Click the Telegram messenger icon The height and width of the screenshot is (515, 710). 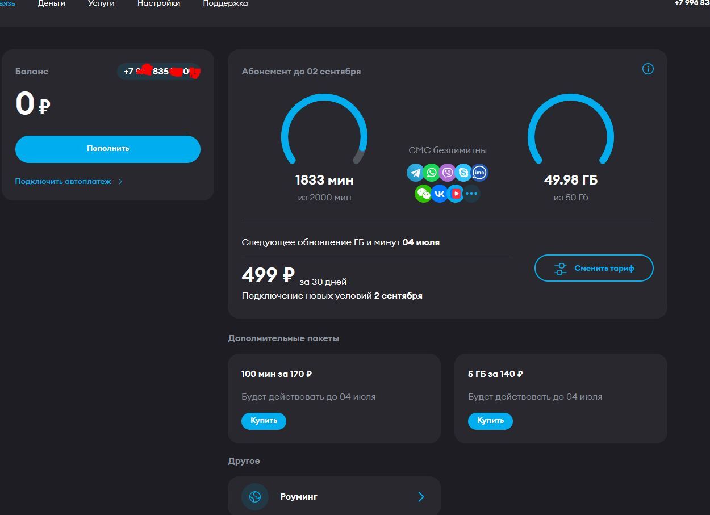[415, 173]
